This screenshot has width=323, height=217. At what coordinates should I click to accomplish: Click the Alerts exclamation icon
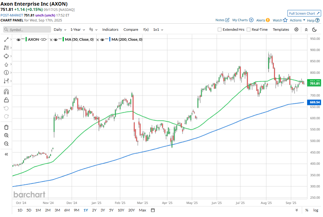pyautogui.click(x=268, y=20)
